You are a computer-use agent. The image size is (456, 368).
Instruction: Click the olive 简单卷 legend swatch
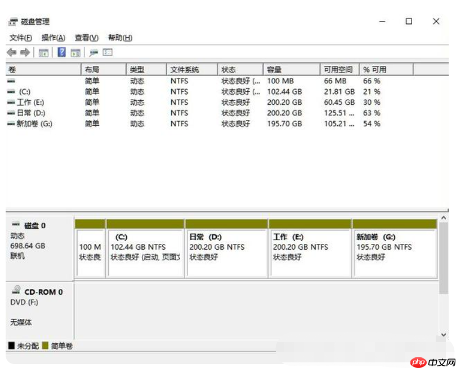pos(45,345)
